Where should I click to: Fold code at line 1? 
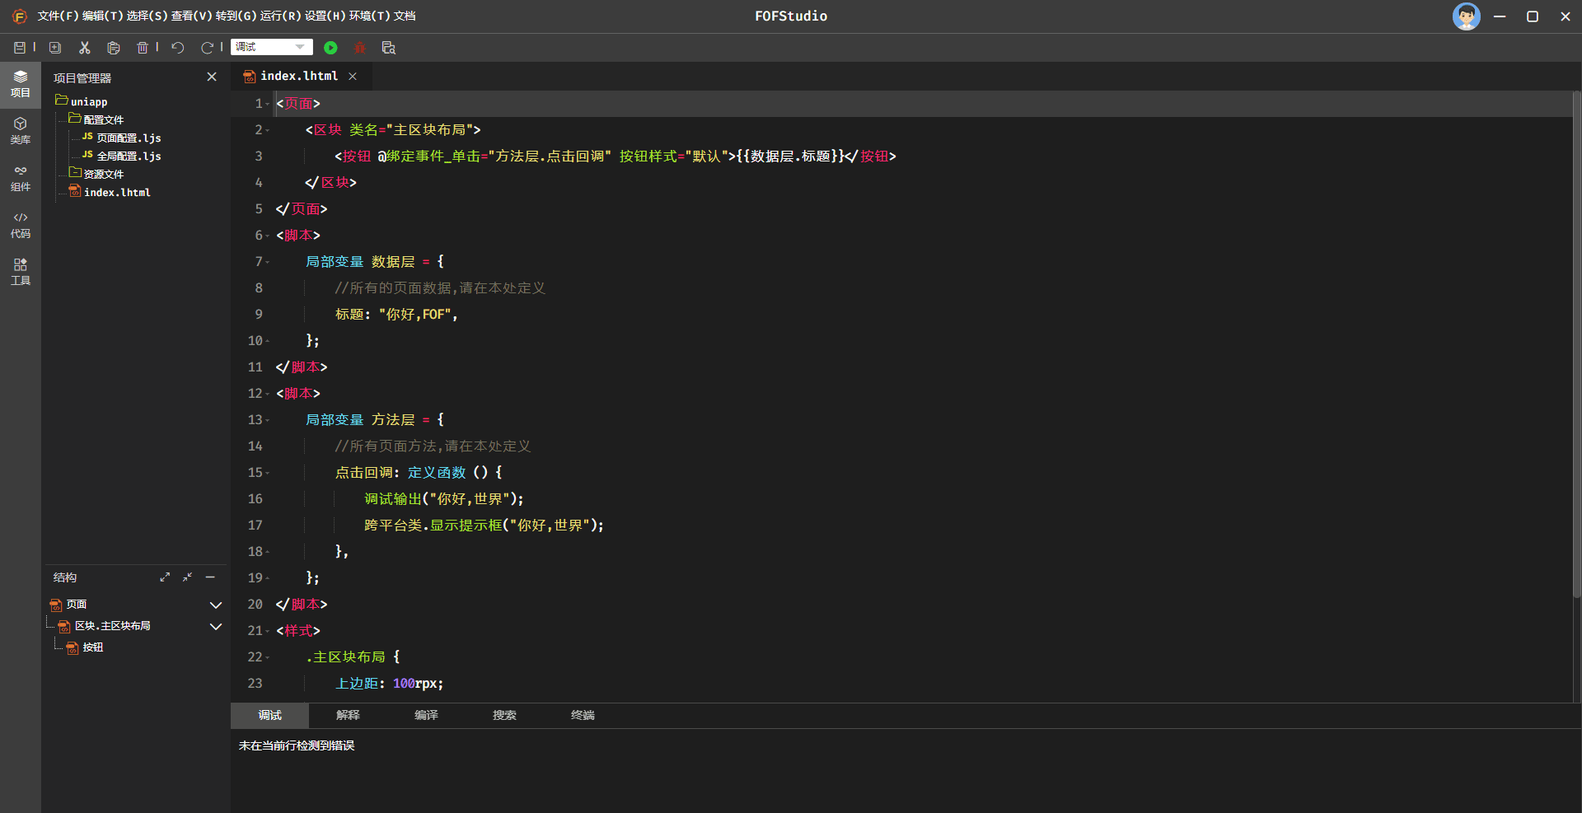tap(268, 104)
